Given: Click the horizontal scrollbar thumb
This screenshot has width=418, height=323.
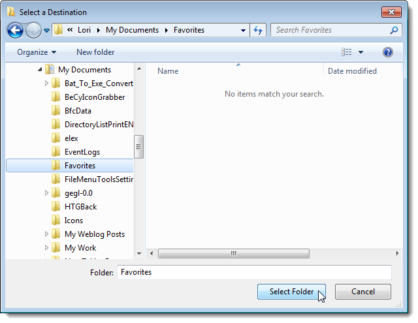Looking at the screenshot, I should tap(234, 253).
